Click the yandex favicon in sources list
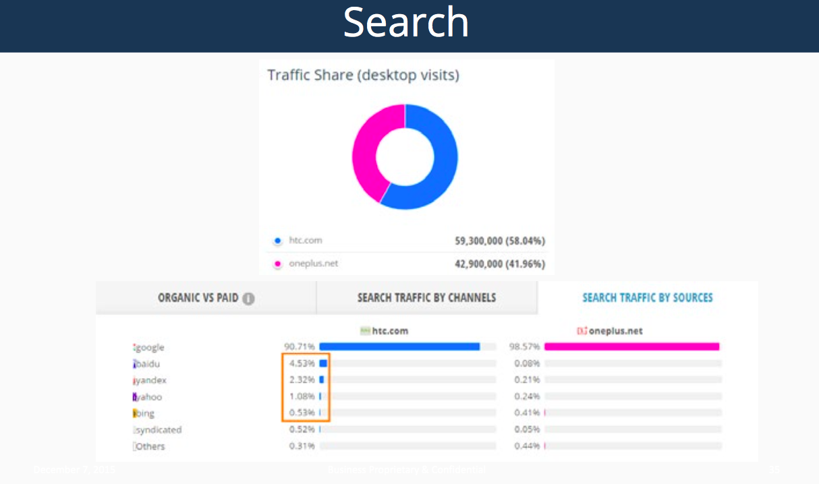The height and width of the screenshot is (484, 819). pos(135,381)
